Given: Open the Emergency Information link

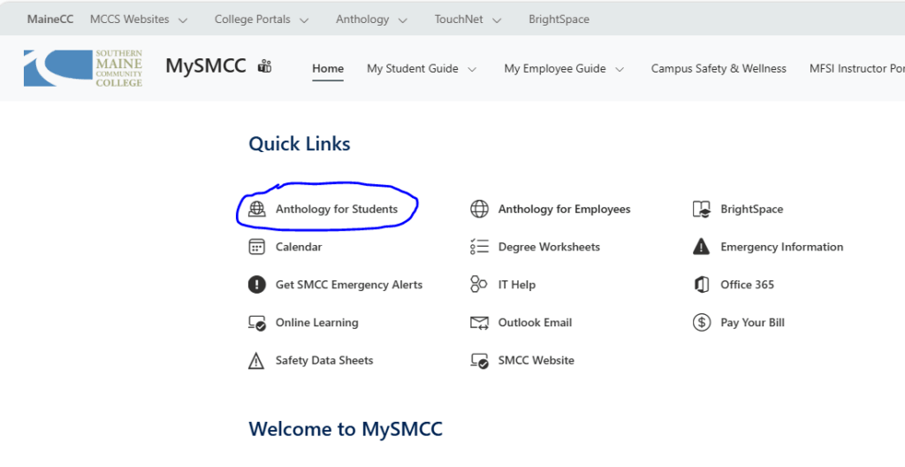Looking at the screenshot, I should point(782,247).
